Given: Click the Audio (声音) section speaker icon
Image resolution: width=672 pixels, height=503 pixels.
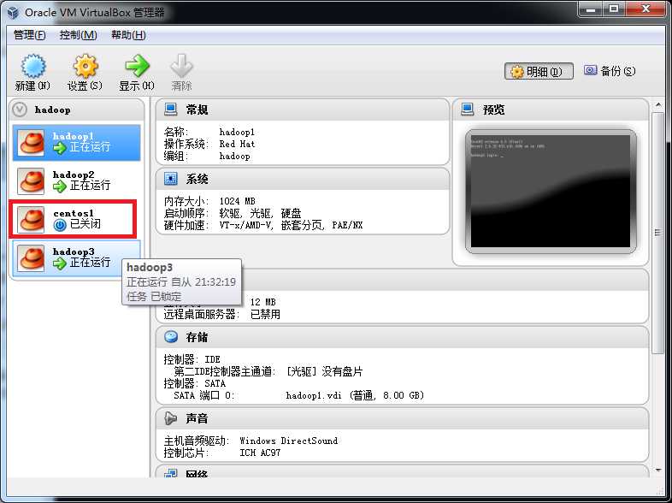Looking at the screenshot, I should (170, 418).
